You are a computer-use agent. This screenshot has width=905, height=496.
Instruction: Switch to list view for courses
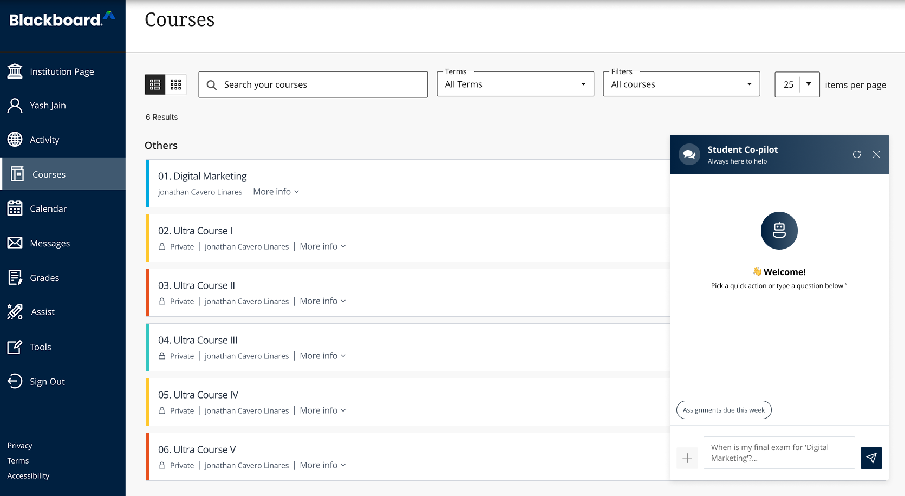coord(155,84)
